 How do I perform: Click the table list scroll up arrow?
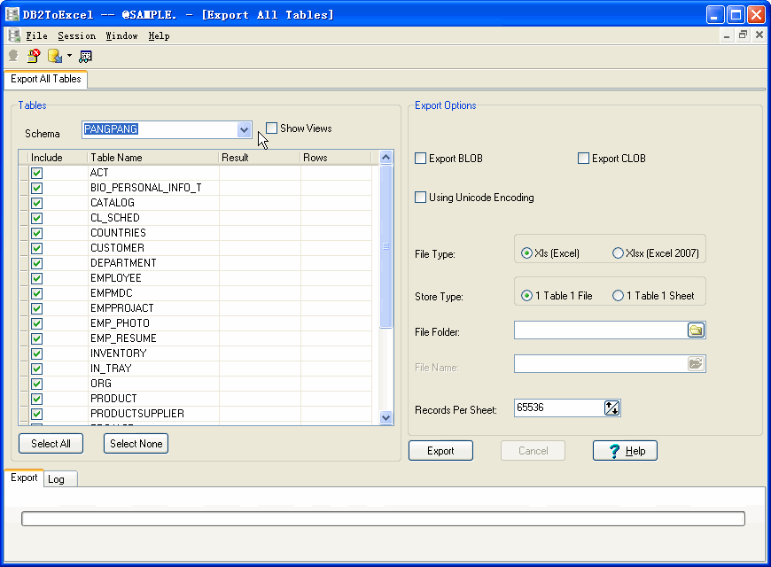(x=386, y=158)
